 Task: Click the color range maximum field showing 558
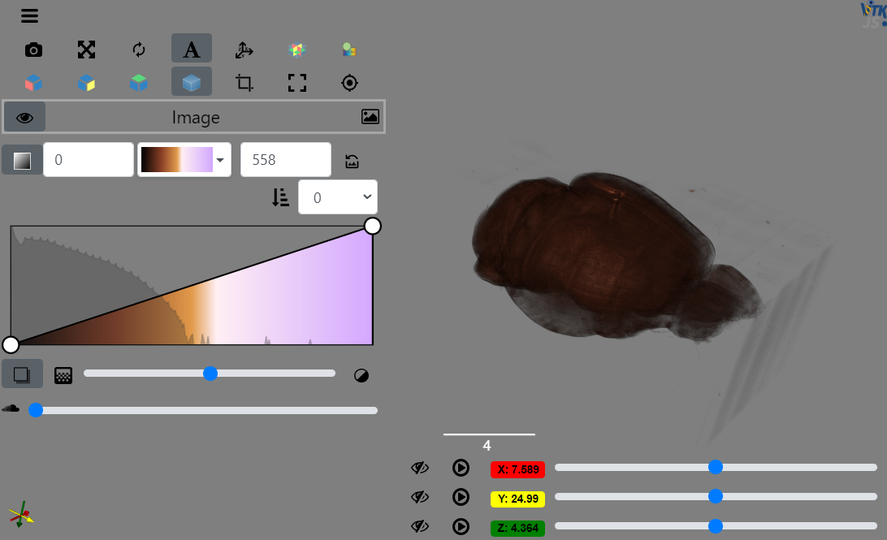[285, 159]
